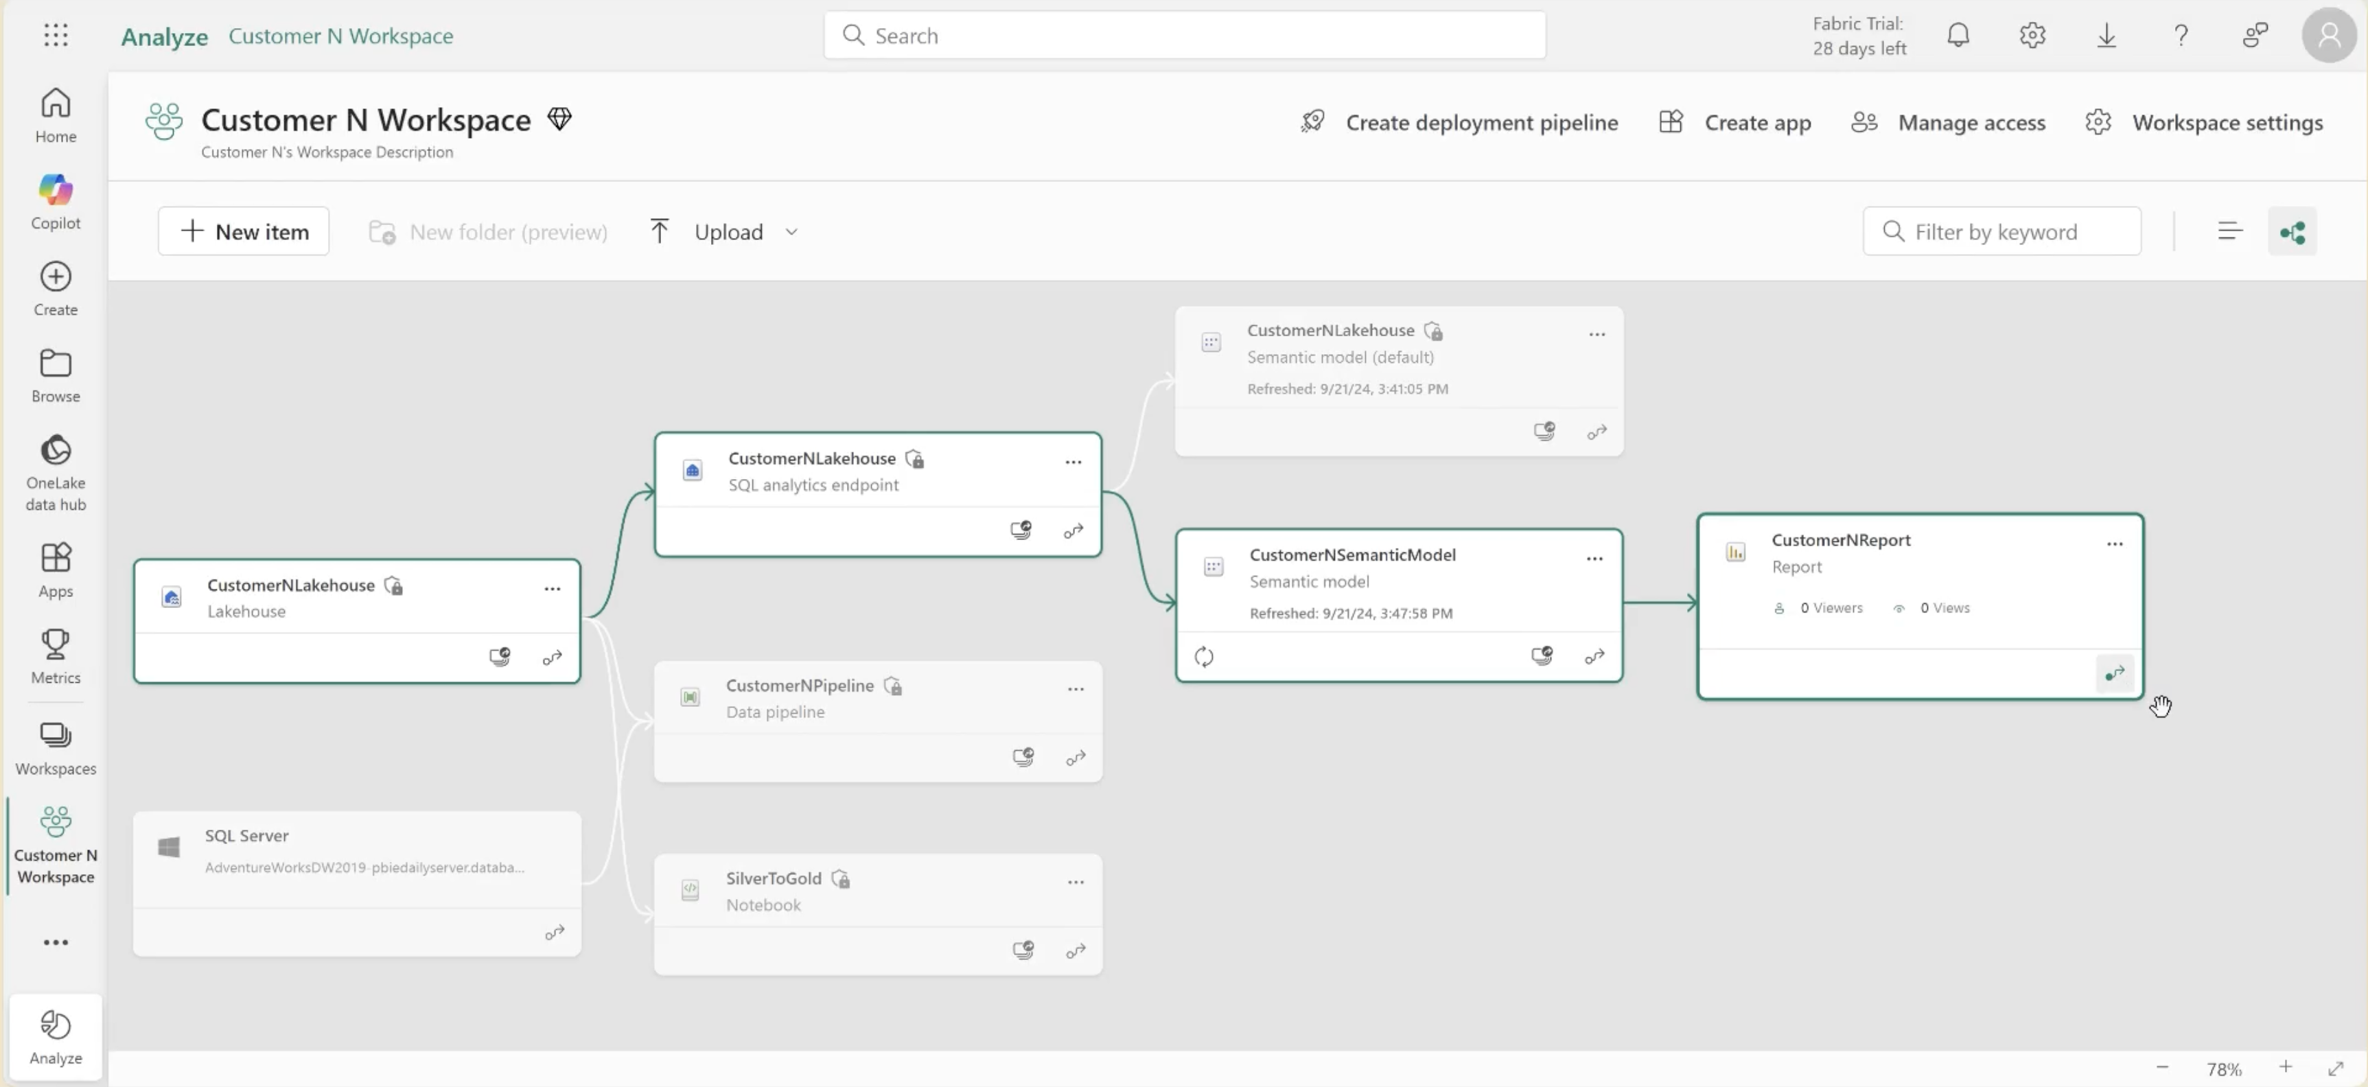Select CustomerNPipeline card title

click(x=800, y=685)
